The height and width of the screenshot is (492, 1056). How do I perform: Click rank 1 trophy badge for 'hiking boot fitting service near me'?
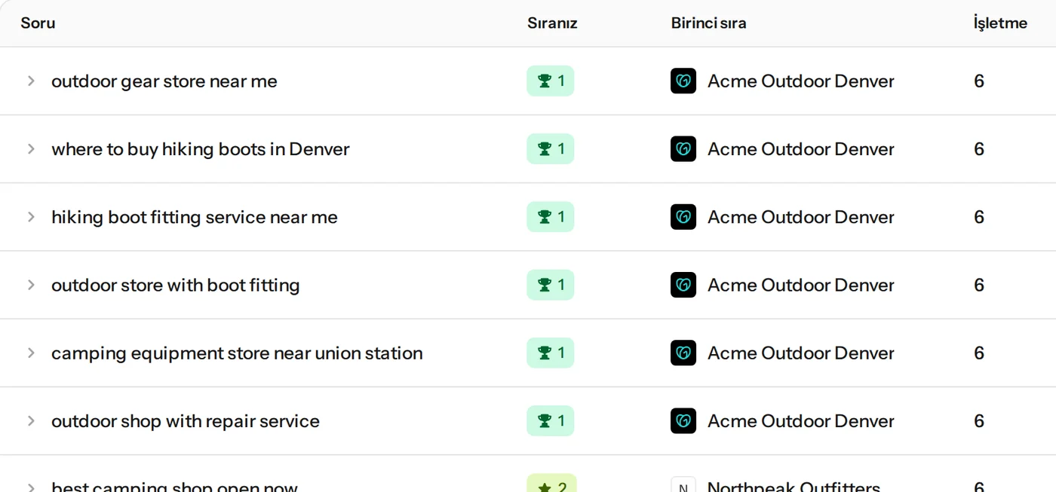coord(551,217)
